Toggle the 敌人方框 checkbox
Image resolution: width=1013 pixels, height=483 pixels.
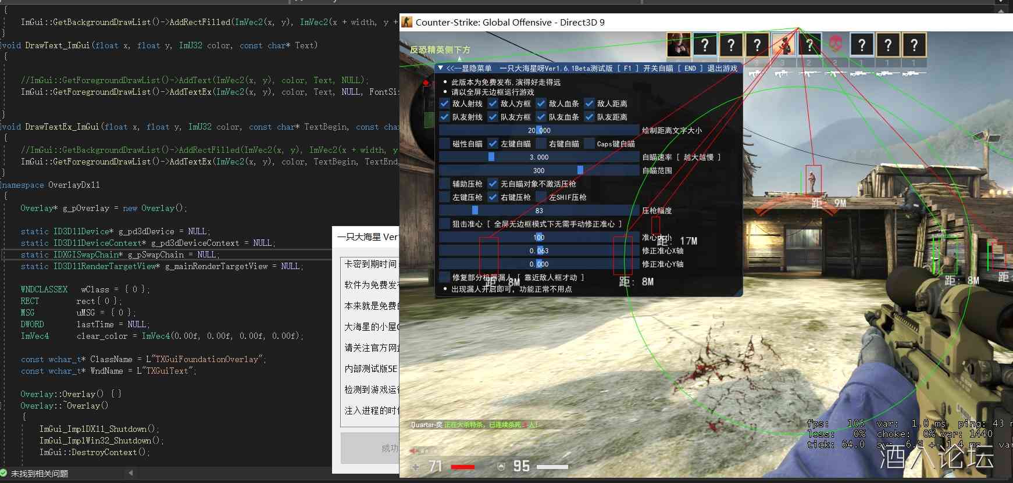[x=493, y=103]
